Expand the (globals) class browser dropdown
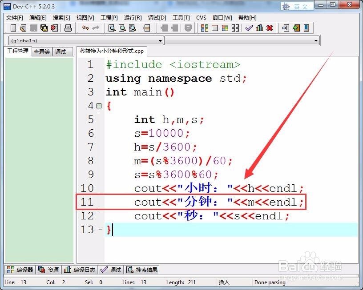This screenshot has height=290, width=363. pos(160,40)
